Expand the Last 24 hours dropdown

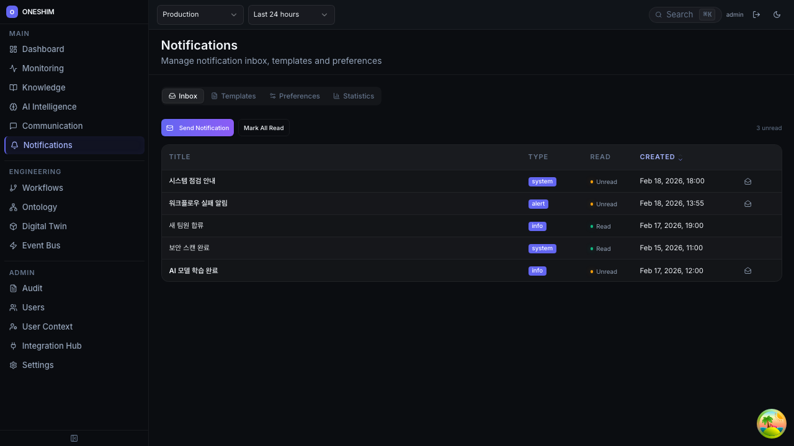point(291,14)
